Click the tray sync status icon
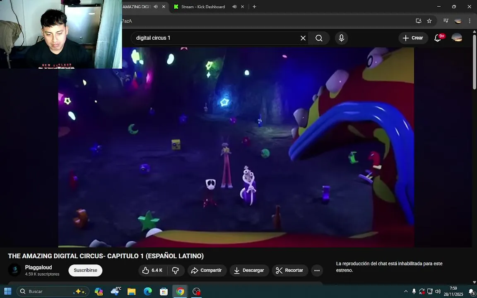 (x=422, y=291)
